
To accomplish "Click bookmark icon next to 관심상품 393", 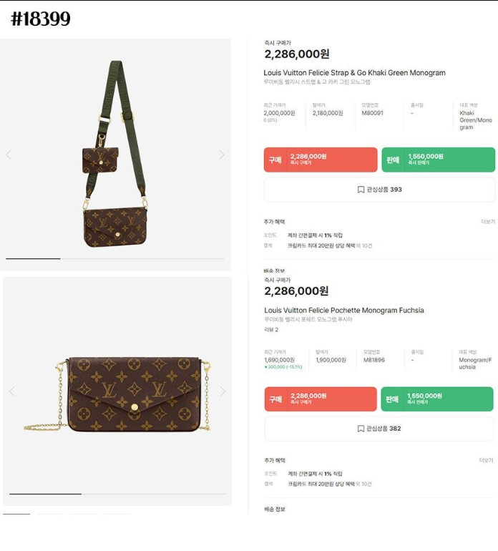I will pos(361,190).
